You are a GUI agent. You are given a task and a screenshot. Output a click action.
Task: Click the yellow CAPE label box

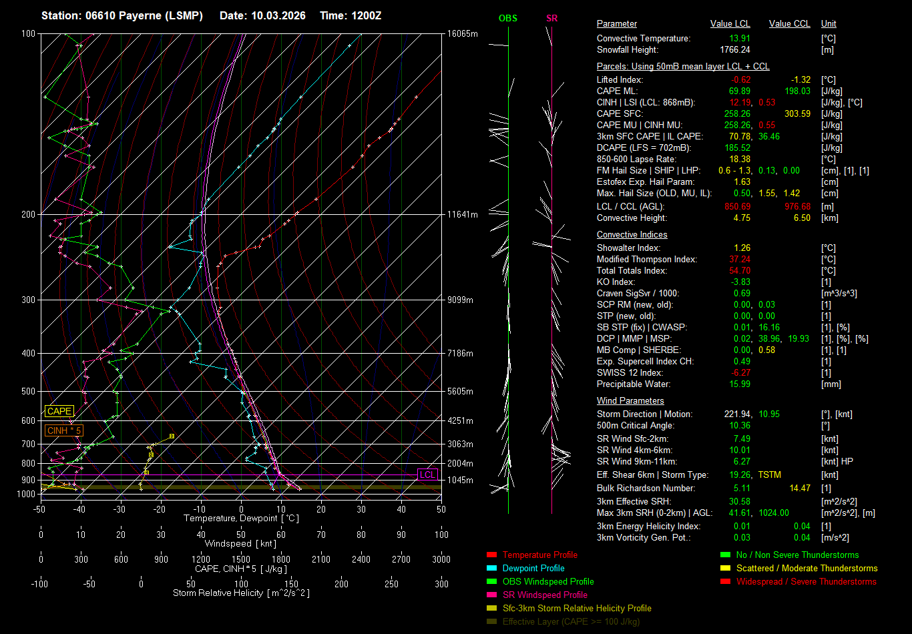[59, 412]
